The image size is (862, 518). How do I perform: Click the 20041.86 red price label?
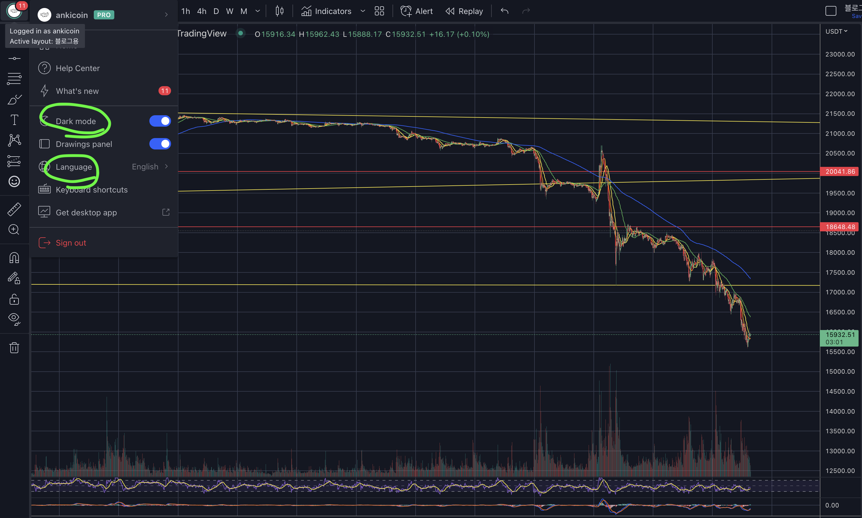point(840,171)
